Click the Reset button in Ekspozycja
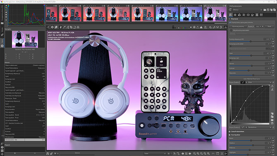 269,26
